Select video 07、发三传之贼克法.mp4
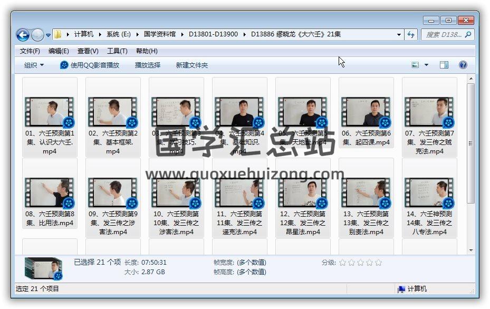490x309 pixels. 429,117
